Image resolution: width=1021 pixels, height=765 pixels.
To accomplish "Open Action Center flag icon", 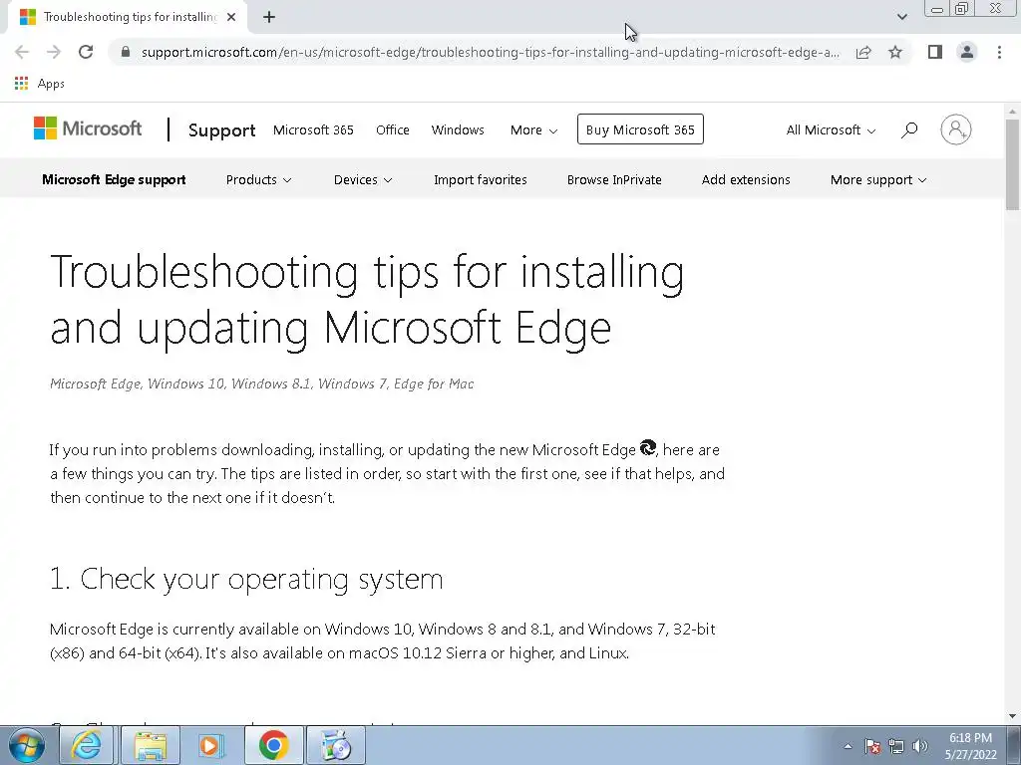I will pos(872,746).
